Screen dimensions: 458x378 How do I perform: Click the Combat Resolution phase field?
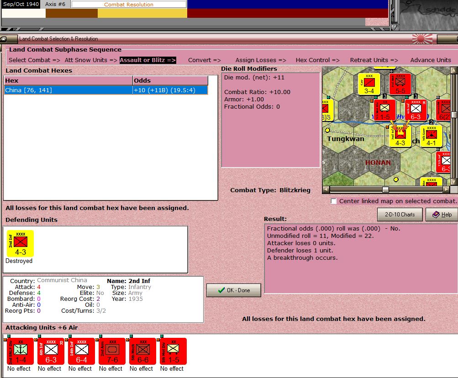[x=129, y=5]
